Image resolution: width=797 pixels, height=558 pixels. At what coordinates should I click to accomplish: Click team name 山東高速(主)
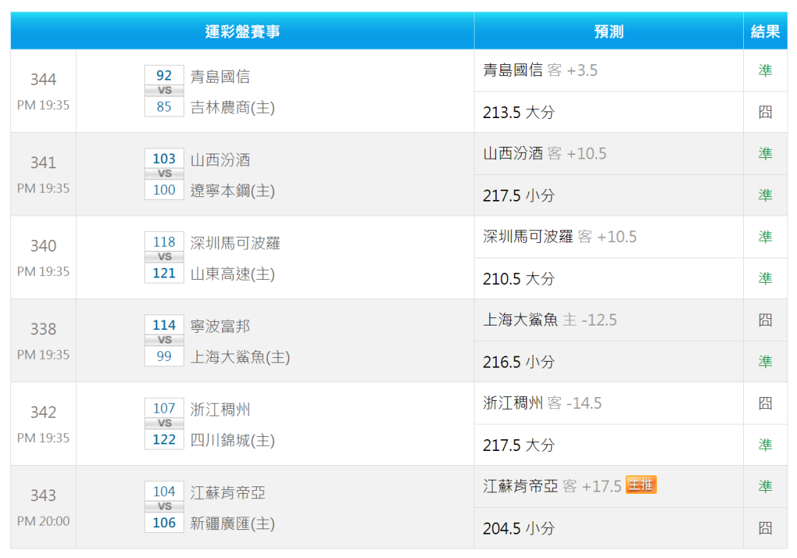click(232, 274)
